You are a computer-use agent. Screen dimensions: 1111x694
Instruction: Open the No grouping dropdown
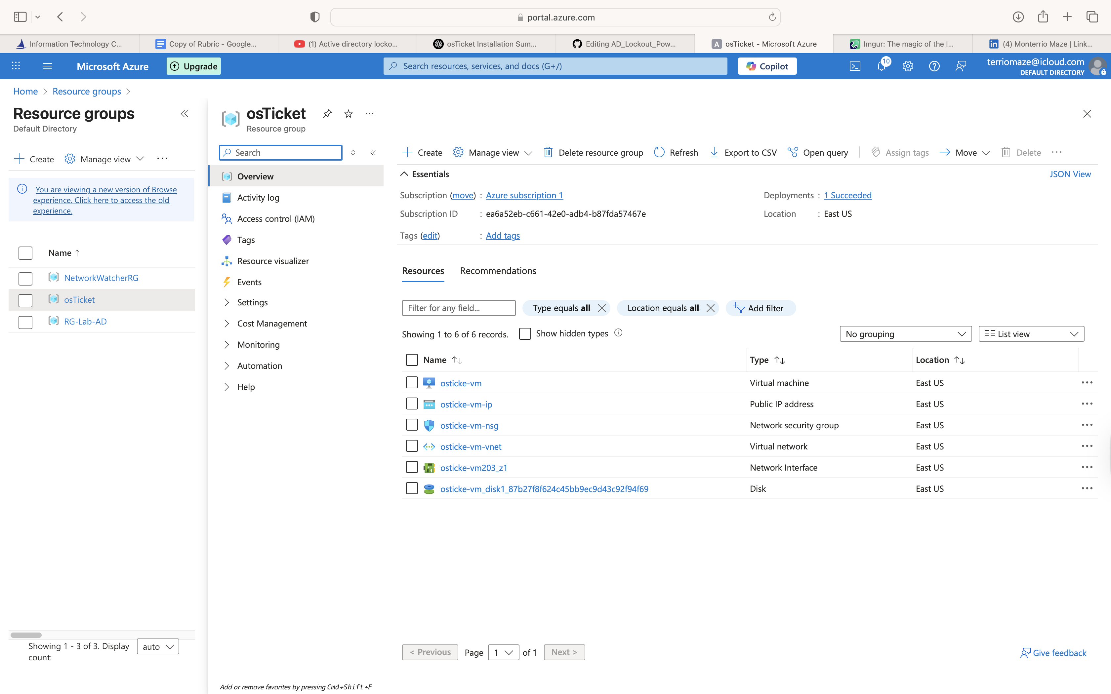(x=905, y=334)
